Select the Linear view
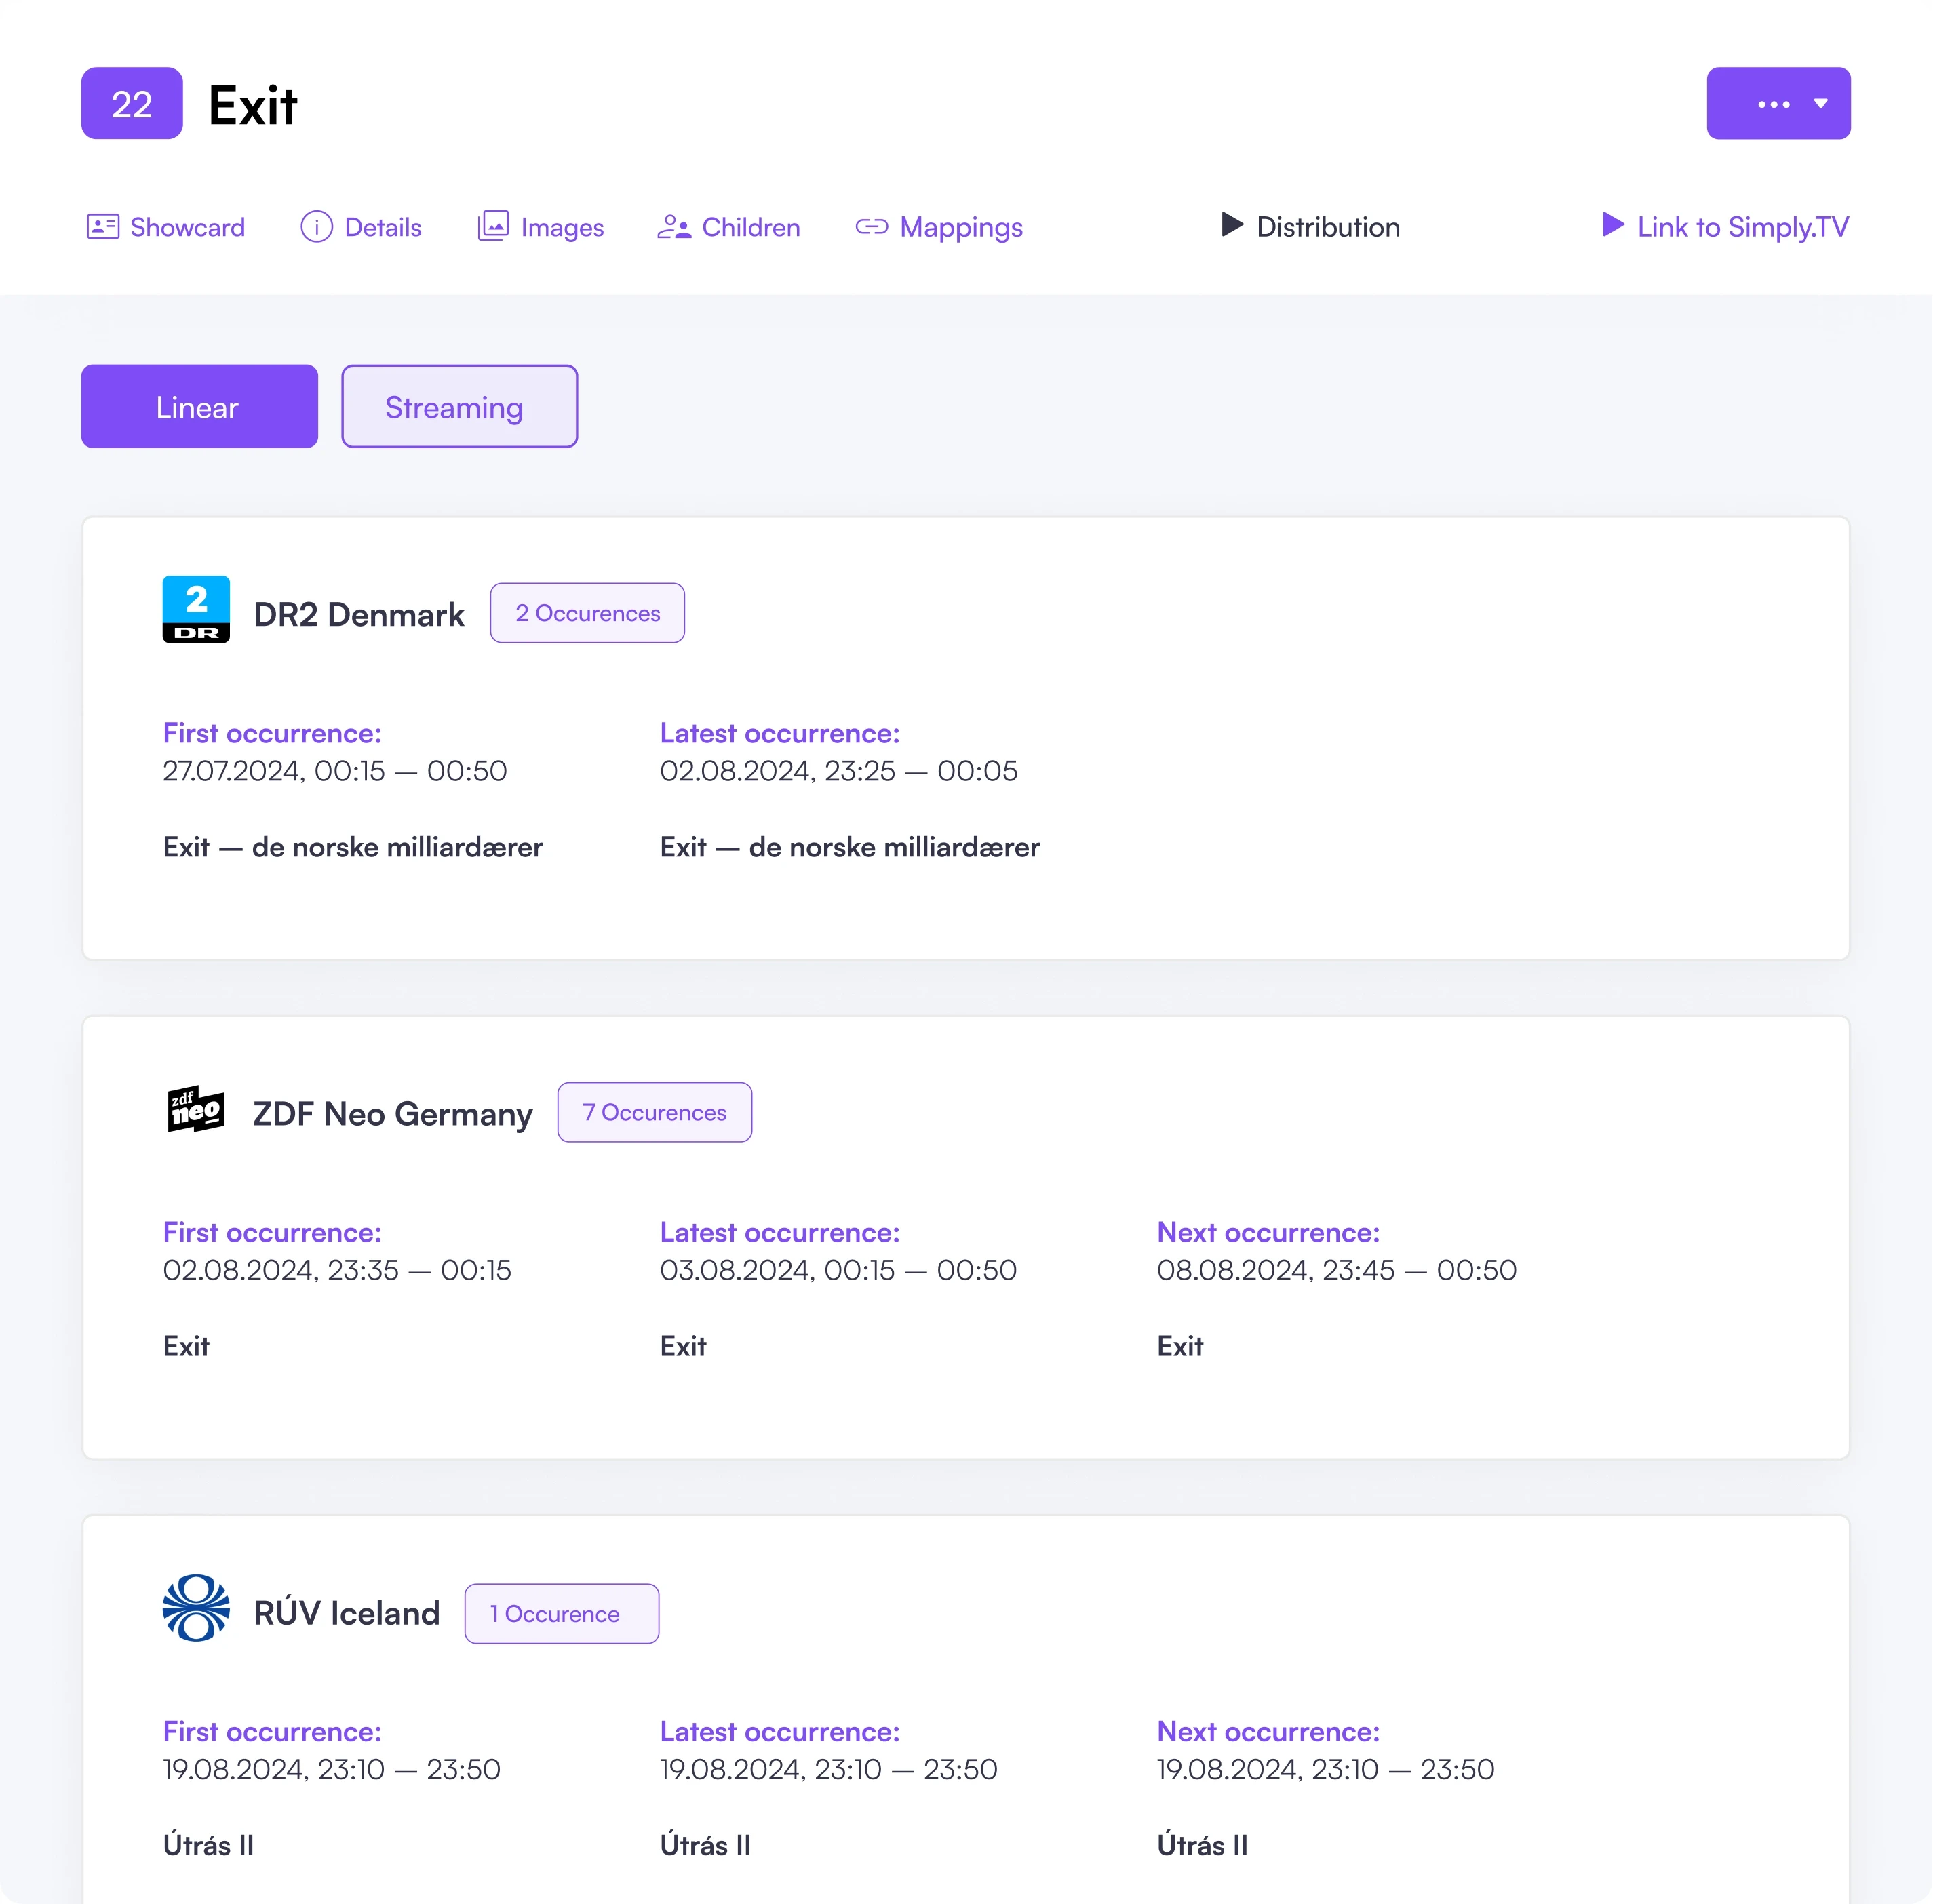Screen dimensions: 1933x1904 click(198, 406)
